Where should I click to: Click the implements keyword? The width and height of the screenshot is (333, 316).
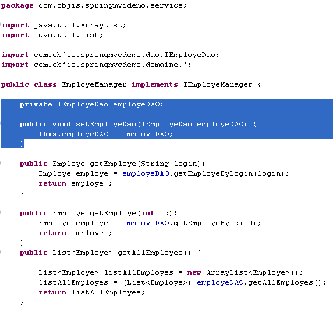[155, 85]
